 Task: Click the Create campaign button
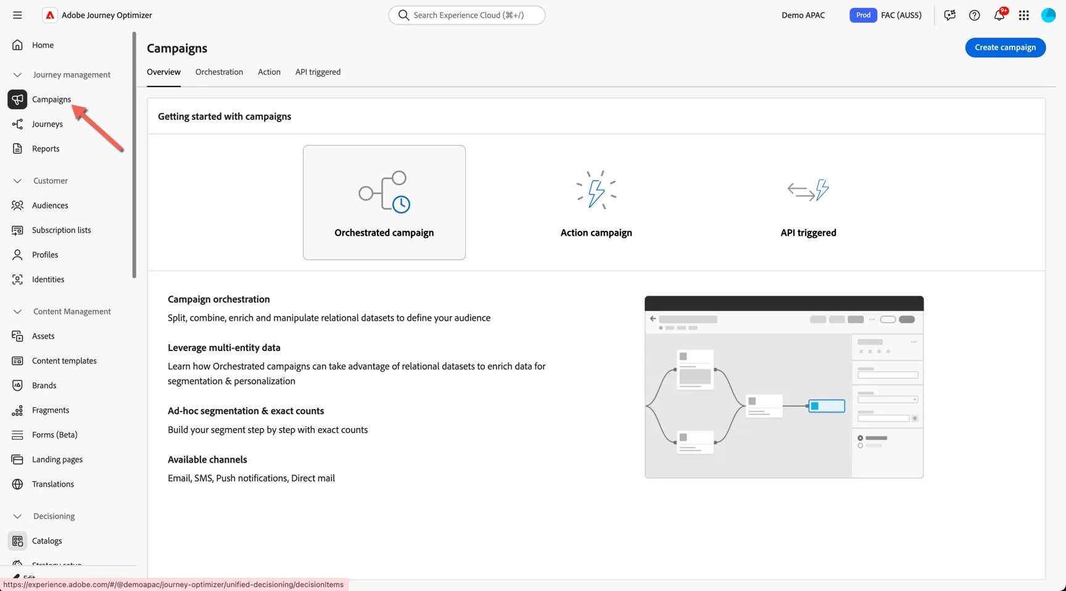click(x=1006, y=48)
